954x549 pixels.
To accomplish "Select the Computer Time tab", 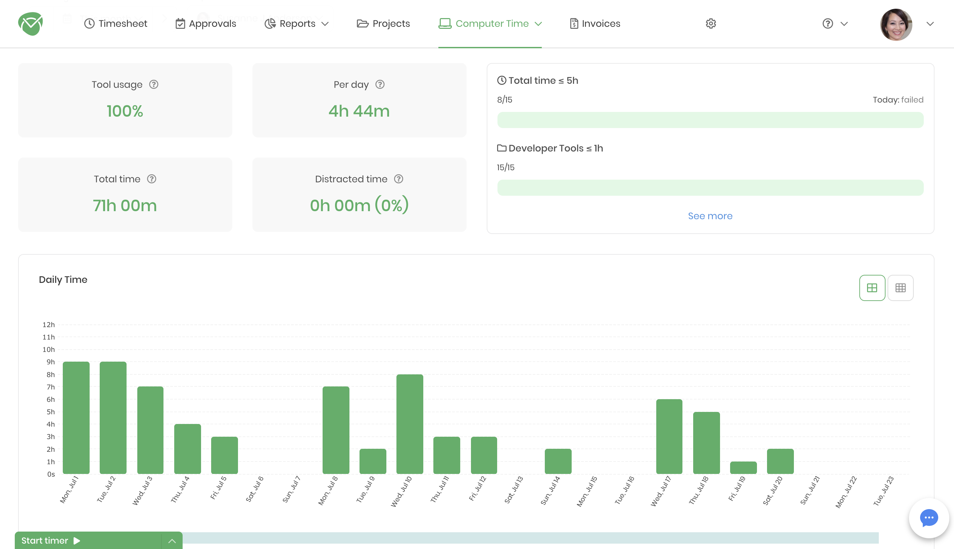I will coord(492,23).
